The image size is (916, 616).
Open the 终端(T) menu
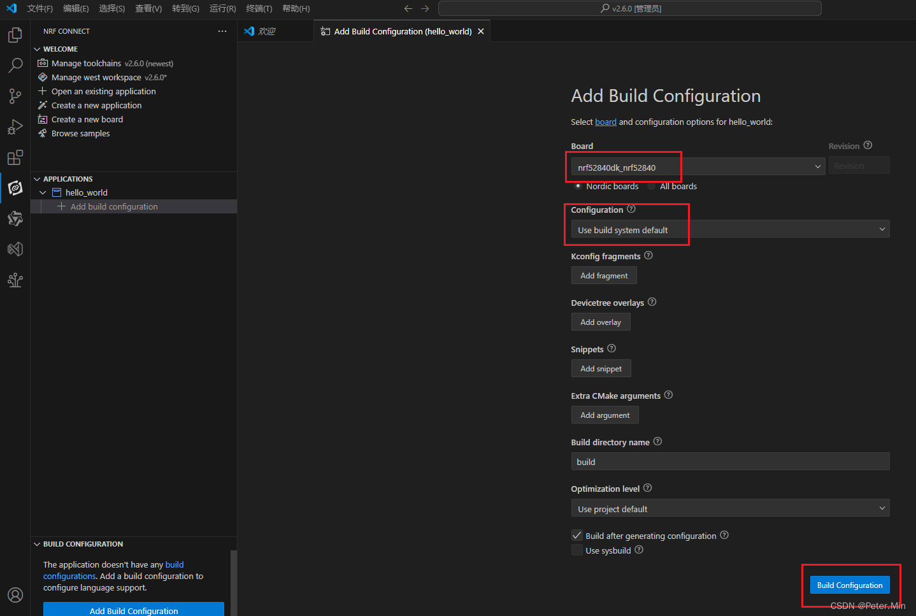tap(259, 8)
